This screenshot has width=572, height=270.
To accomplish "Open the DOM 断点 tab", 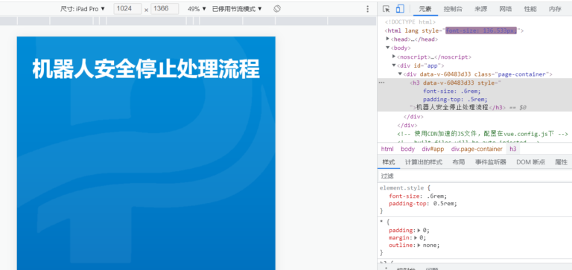I will pos(531,162).
